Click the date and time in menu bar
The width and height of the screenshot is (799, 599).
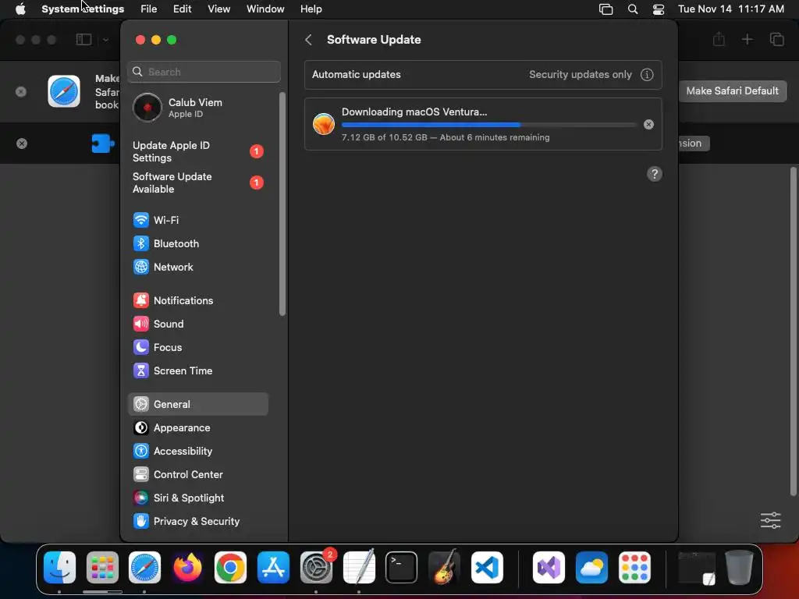click(x=730, y=9)
